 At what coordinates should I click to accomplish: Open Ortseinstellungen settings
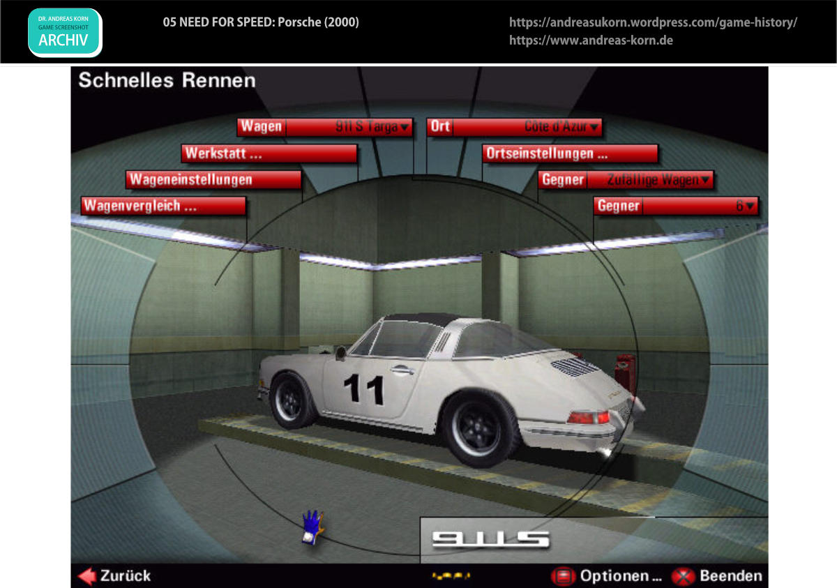pyautogui.click(x=571, y=153)
